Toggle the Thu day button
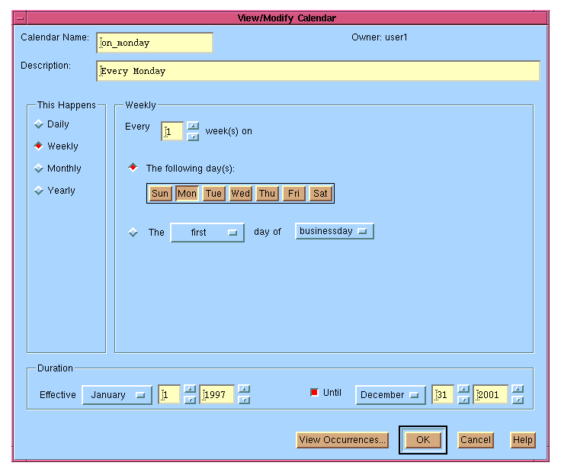This screenshot has width=561, height=469. pos(267,194)
